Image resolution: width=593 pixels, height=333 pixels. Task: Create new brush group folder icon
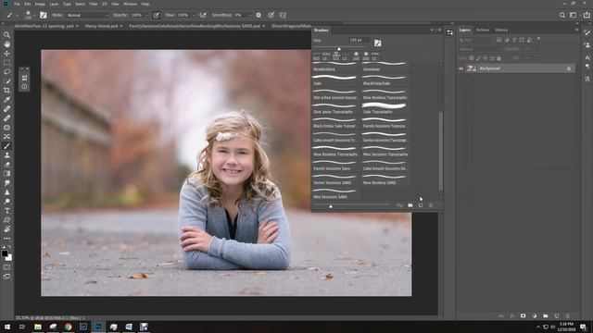410,205
